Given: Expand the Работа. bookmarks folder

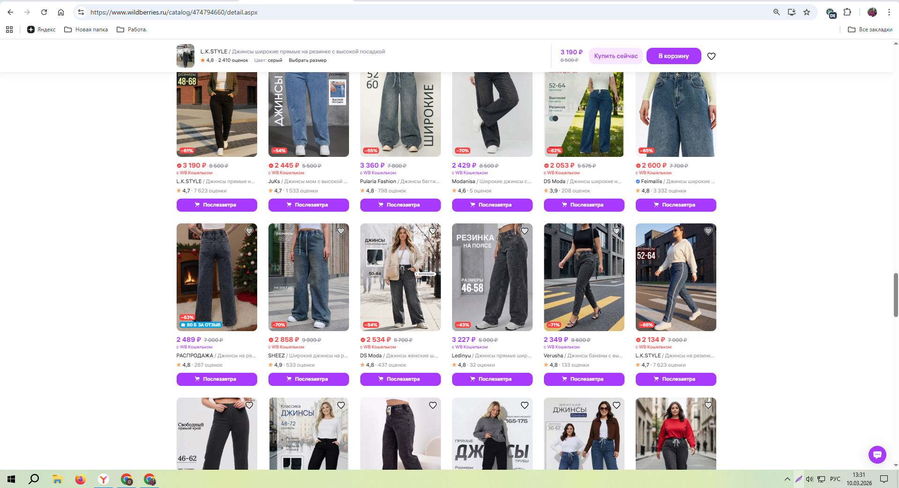Looking at the screenshot, I should (132, 30).
